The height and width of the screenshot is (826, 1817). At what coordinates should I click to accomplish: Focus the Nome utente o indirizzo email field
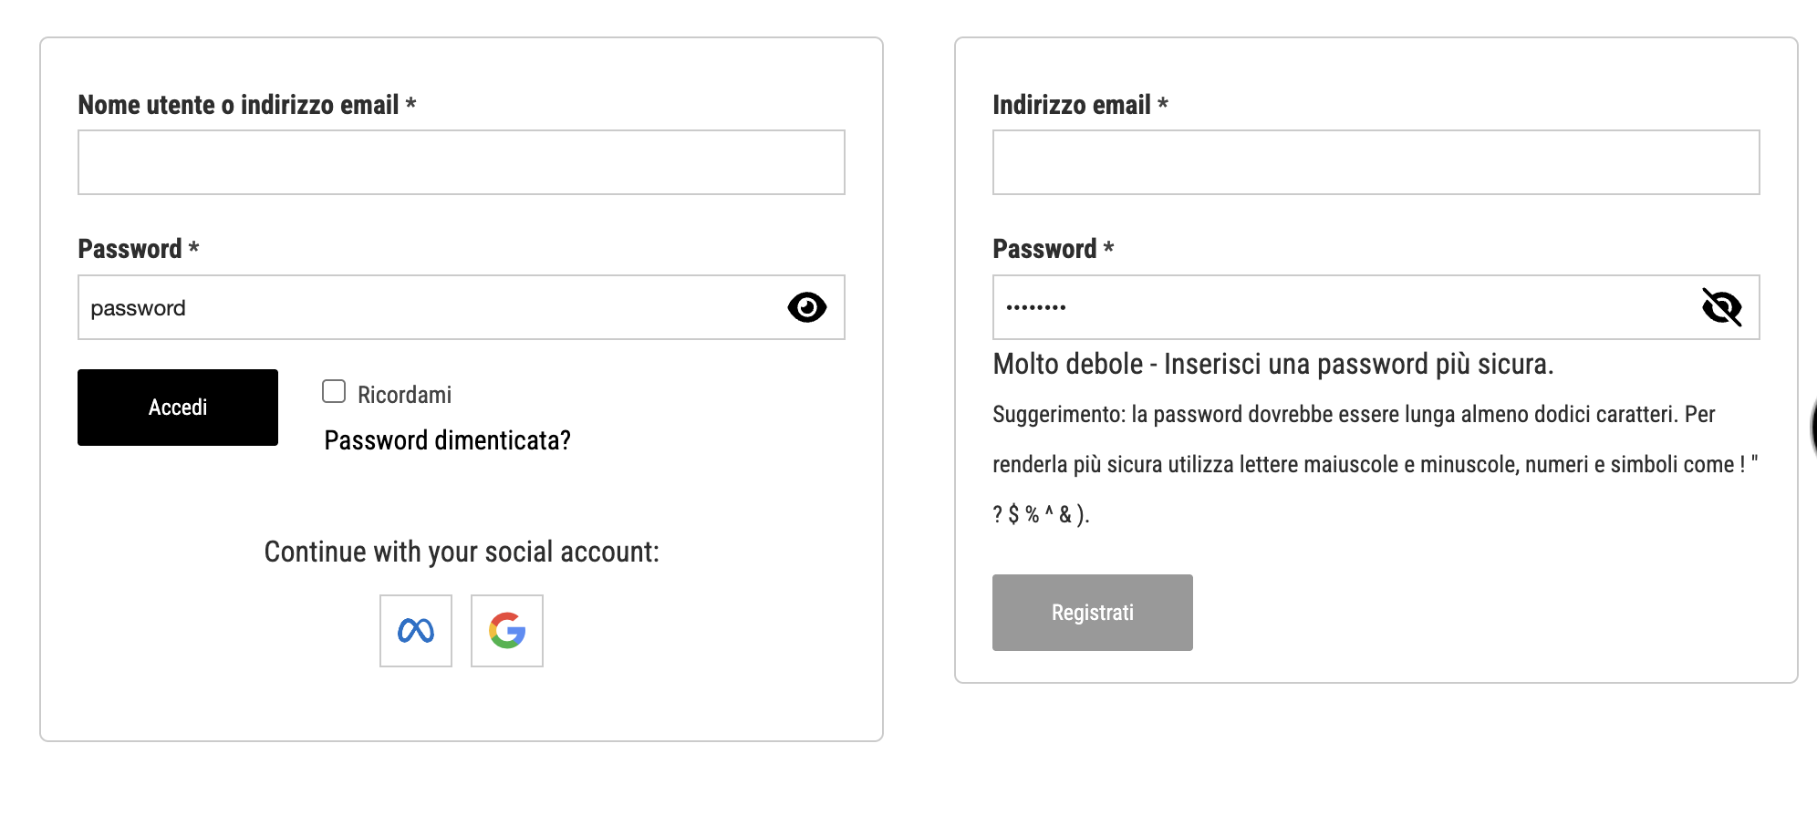(x=461, y=162)
